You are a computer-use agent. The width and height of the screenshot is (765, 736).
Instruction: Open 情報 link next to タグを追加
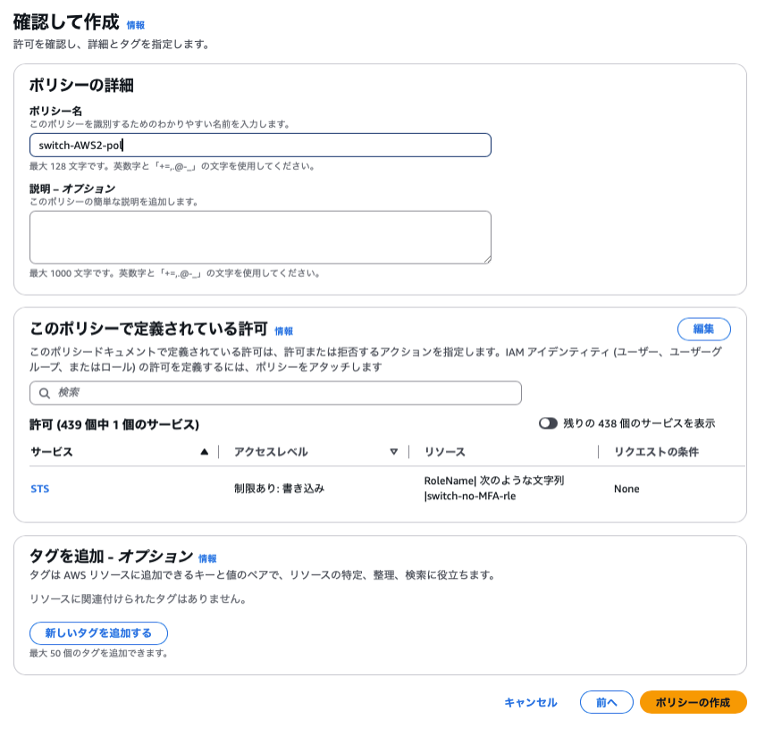[x=207, y=558]
